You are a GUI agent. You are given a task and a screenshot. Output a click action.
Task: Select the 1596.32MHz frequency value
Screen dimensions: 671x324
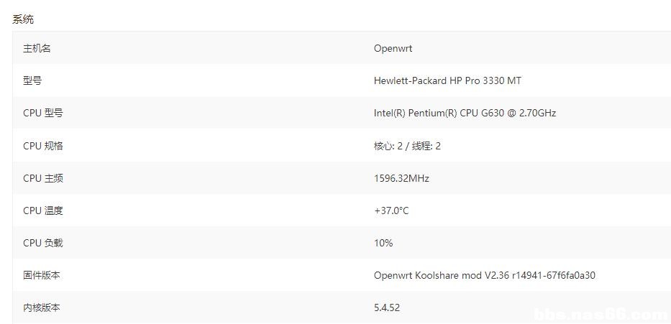click(401, 178)
